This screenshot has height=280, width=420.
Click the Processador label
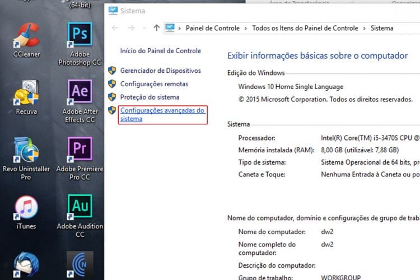click(256, 138)
